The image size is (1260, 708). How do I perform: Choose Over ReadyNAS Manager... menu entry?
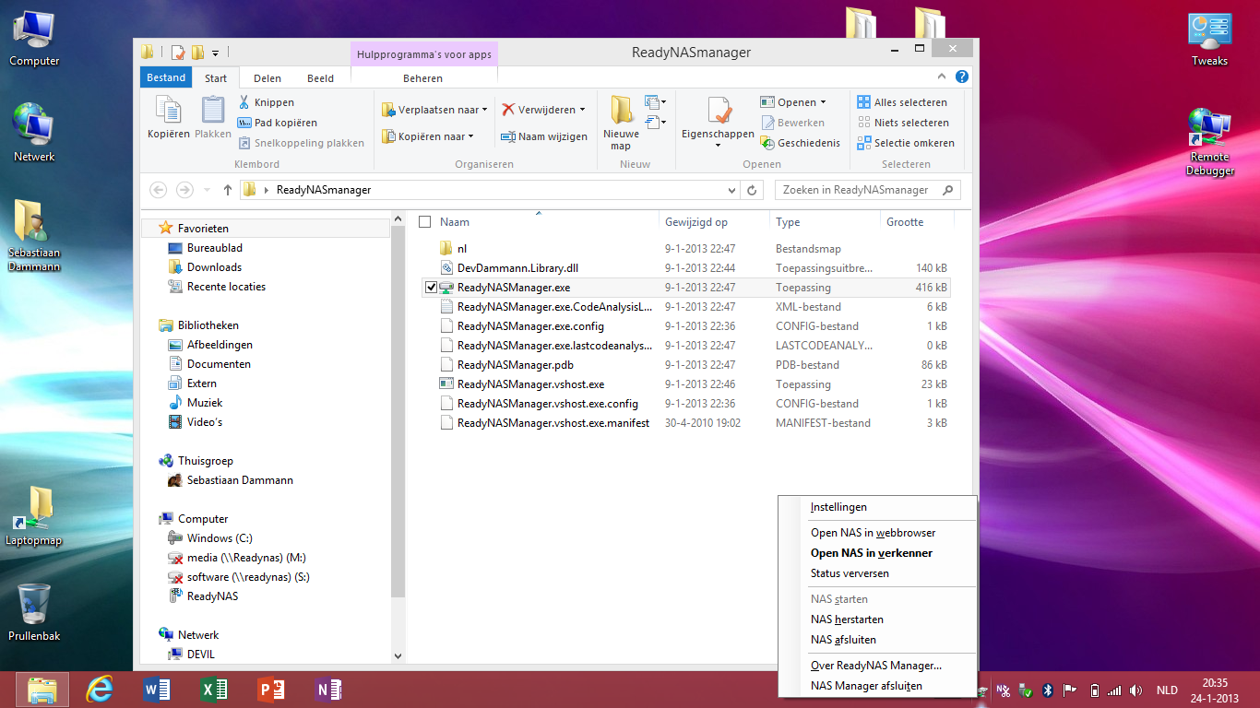coord(877,666)
